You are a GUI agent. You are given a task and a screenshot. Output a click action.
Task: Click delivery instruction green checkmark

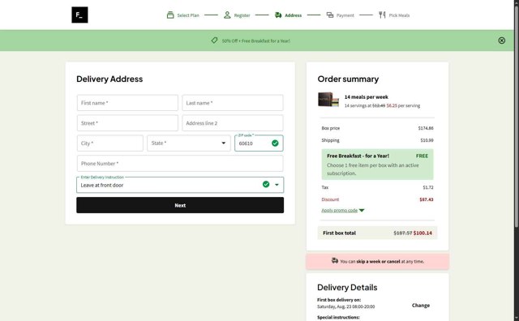266,184
